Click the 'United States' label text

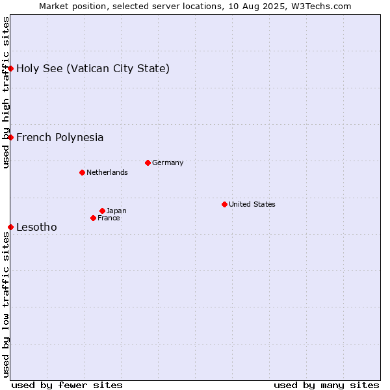[x=252, y=204]
